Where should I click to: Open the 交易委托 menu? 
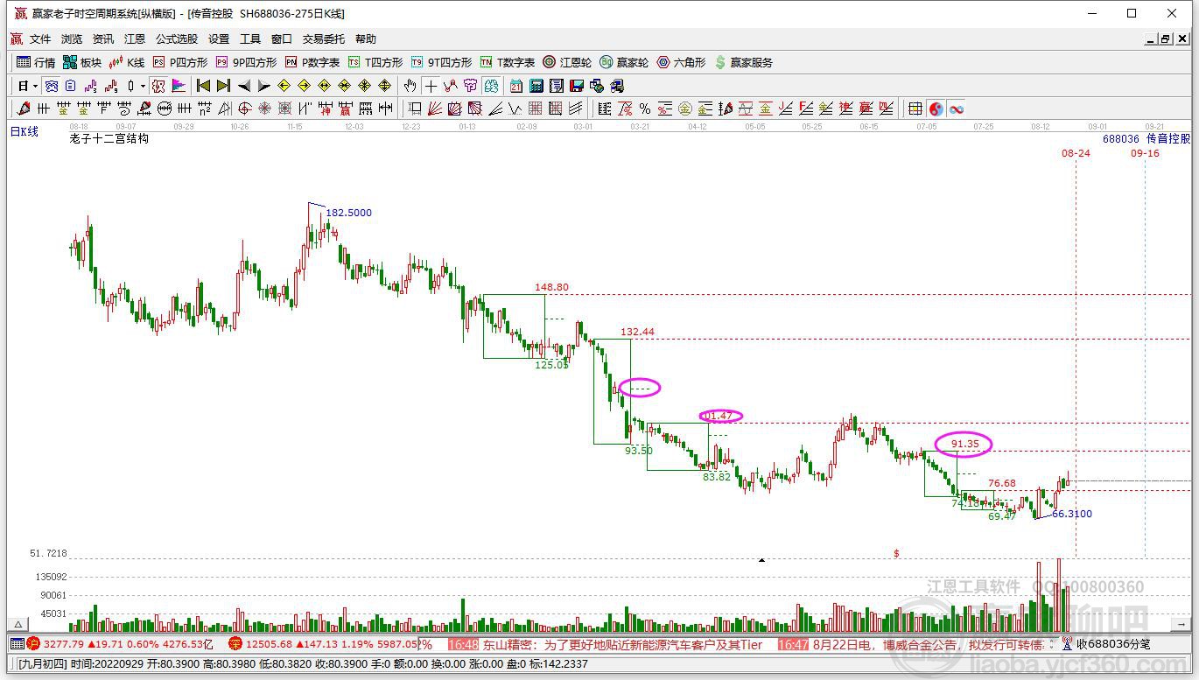point(324,39)
